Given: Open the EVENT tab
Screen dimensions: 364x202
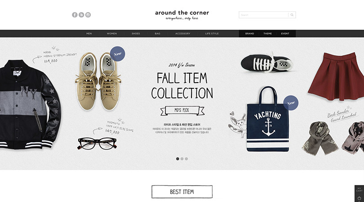Looking at the screenshot, I should pos(285,34).
